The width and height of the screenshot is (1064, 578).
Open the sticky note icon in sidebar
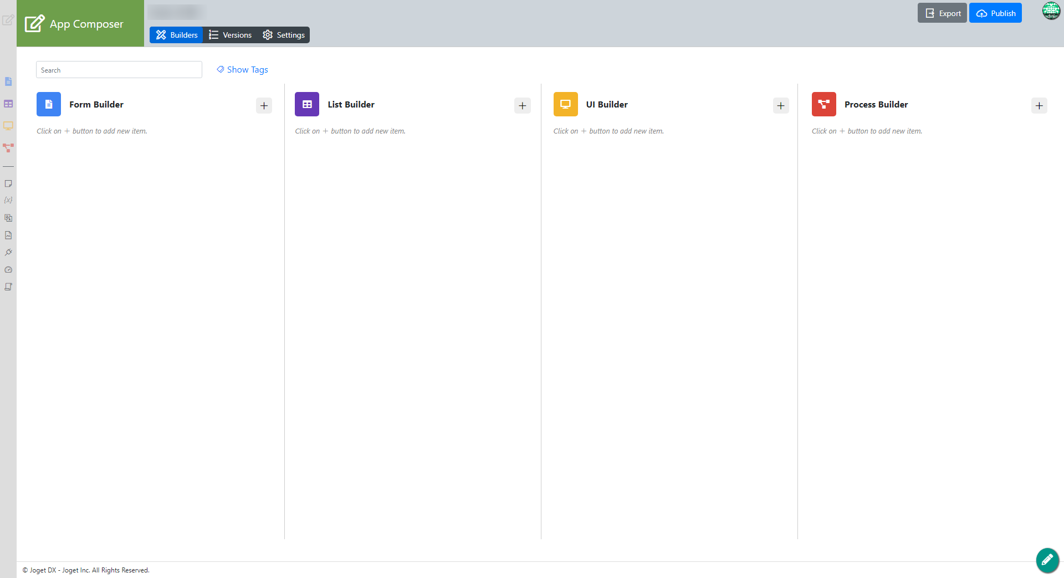8,183
